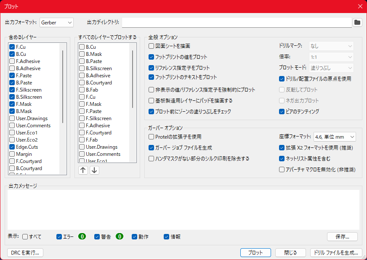367x260 pixels.
Task: Check B.Fab in すべてのレイヤーでプロットする list
Action: tap(82, 90)
